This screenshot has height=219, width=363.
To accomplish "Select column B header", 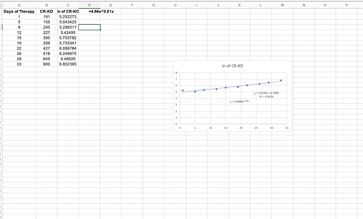I will (x=46, y=5).
